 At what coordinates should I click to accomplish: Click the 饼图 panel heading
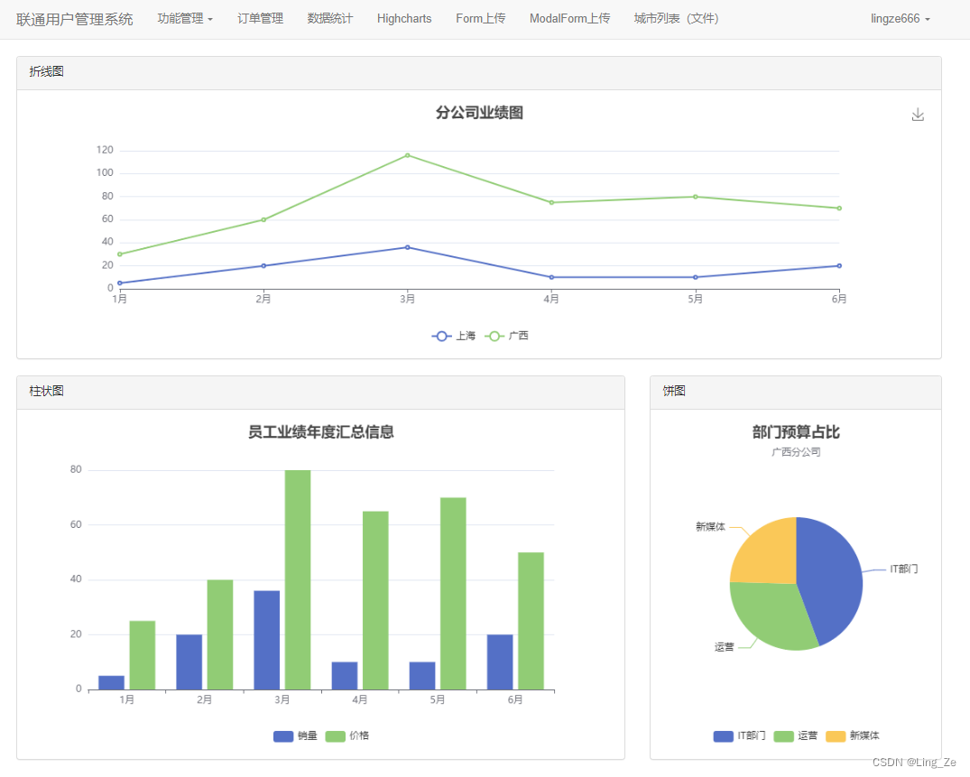[x=674, y=391]
